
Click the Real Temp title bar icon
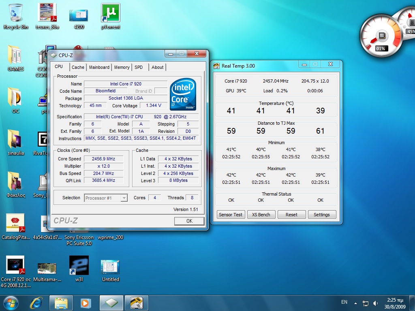click(x=216, y=66)
